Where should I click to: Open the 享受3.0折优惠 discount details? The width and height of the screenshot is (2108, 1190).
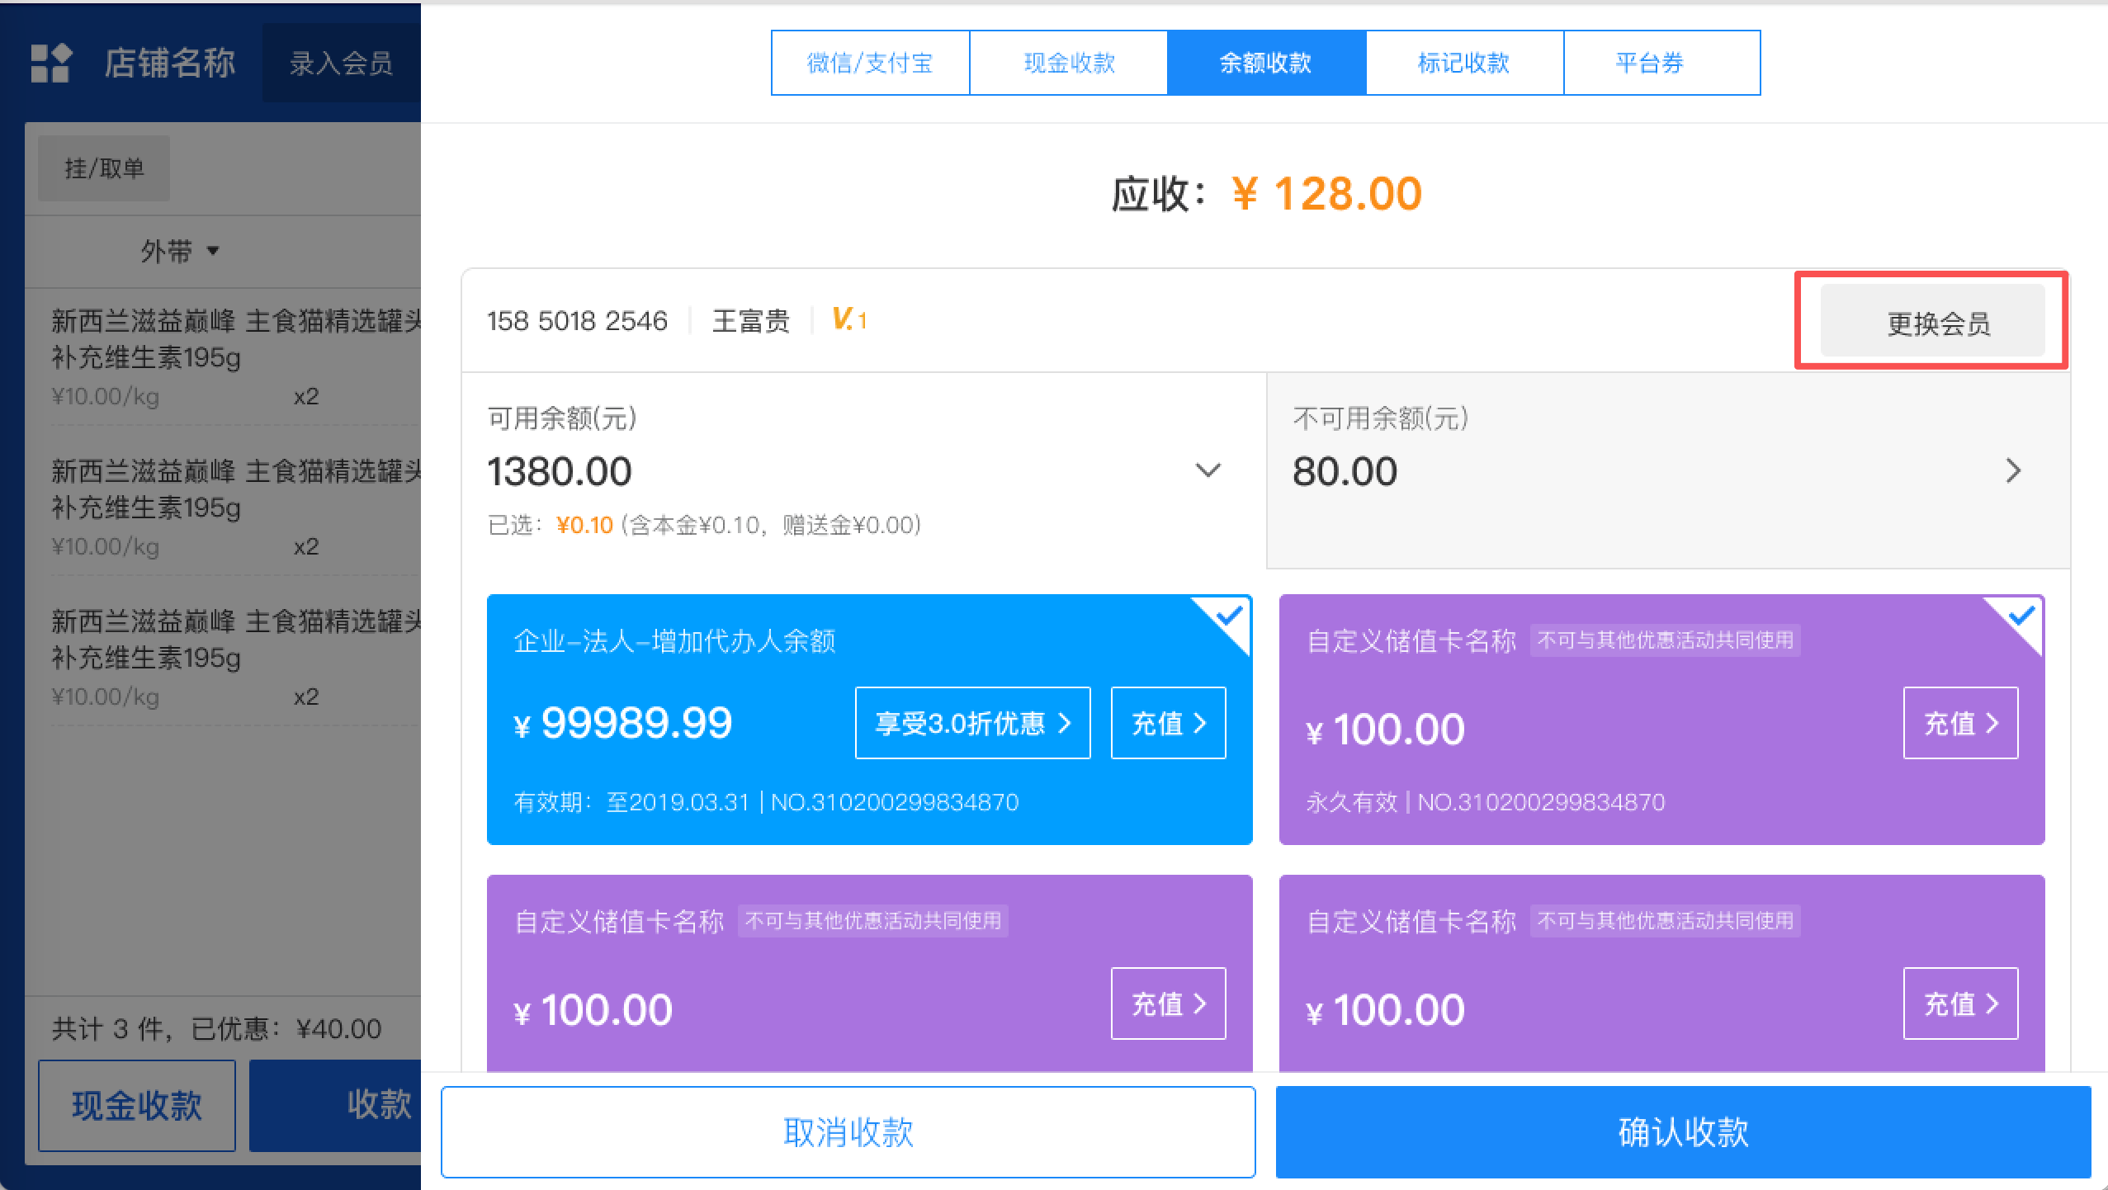(972, 723)
